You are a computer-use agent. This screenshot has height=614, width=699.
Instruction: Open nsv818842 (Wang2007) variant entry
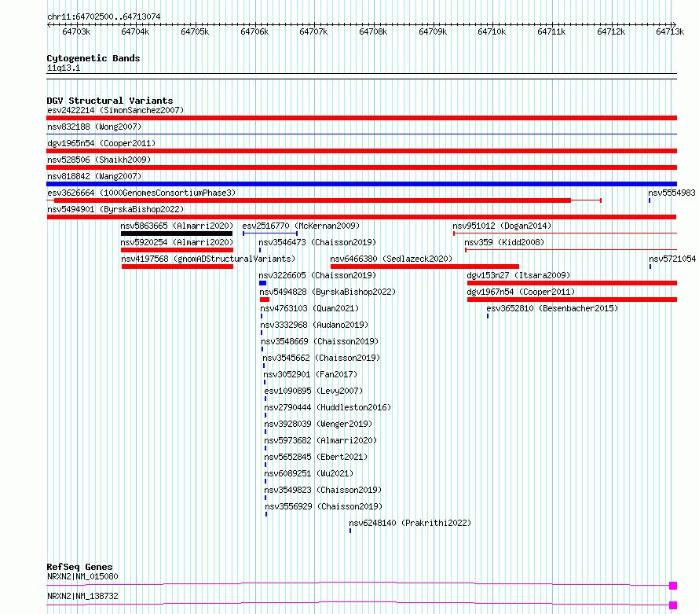pyautogui.click(x=94, y=176)
